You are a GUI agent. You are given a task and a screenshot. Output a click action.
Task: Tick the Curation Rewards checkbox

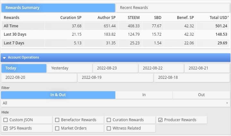(109, 120)
